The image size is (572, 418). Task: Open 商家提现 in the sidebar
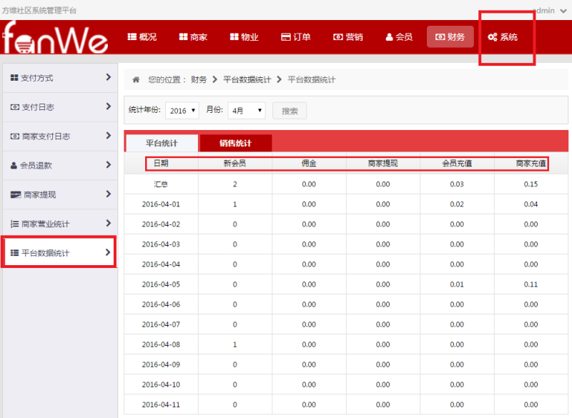pyautogui.click(x=57, y=194)
